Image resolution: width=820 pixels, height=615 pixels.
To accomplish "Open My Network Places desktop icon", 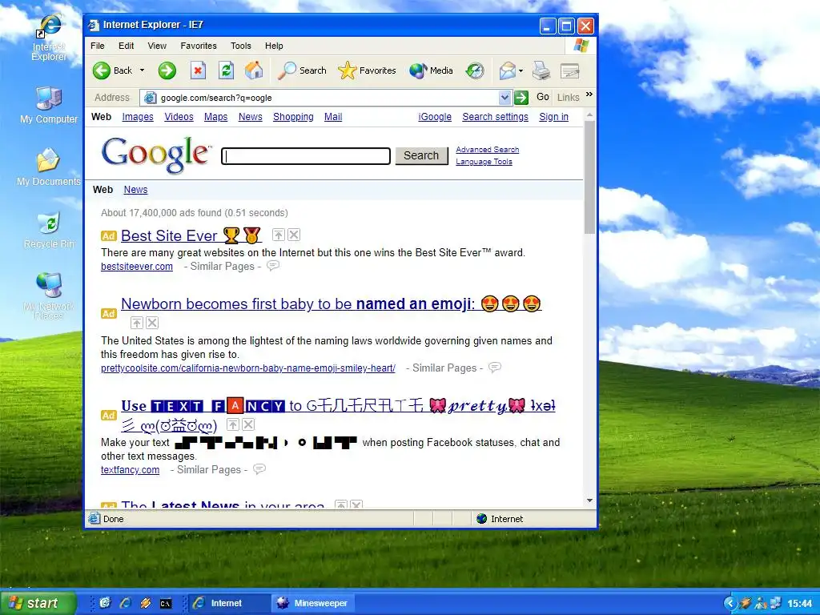I will click(x=49, y=295).
